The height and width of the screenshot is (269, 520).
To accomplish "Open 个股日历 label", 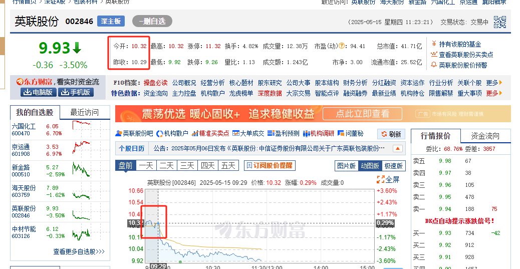I will (132, 148).
